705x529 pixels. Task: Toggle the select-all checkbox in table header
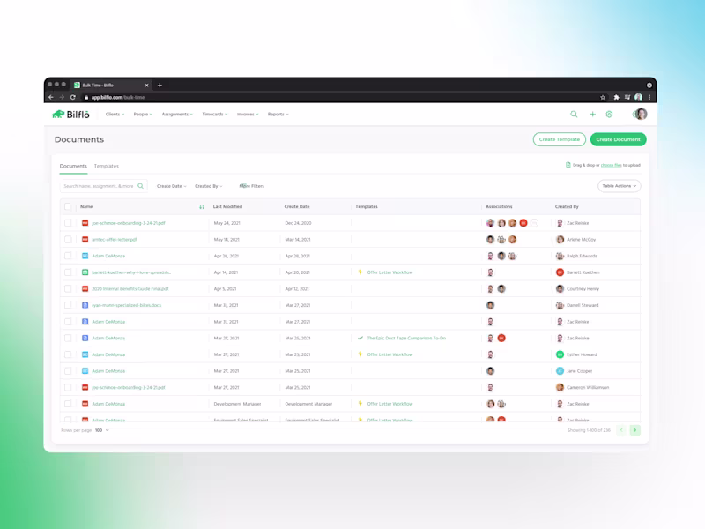68,206
